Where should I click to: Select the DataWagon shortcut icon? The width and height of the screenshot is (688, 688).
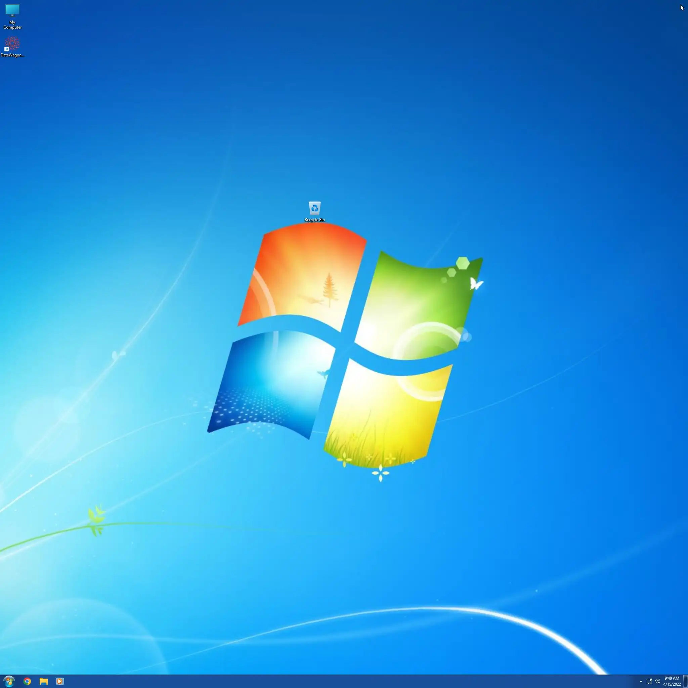pos(12,44)
